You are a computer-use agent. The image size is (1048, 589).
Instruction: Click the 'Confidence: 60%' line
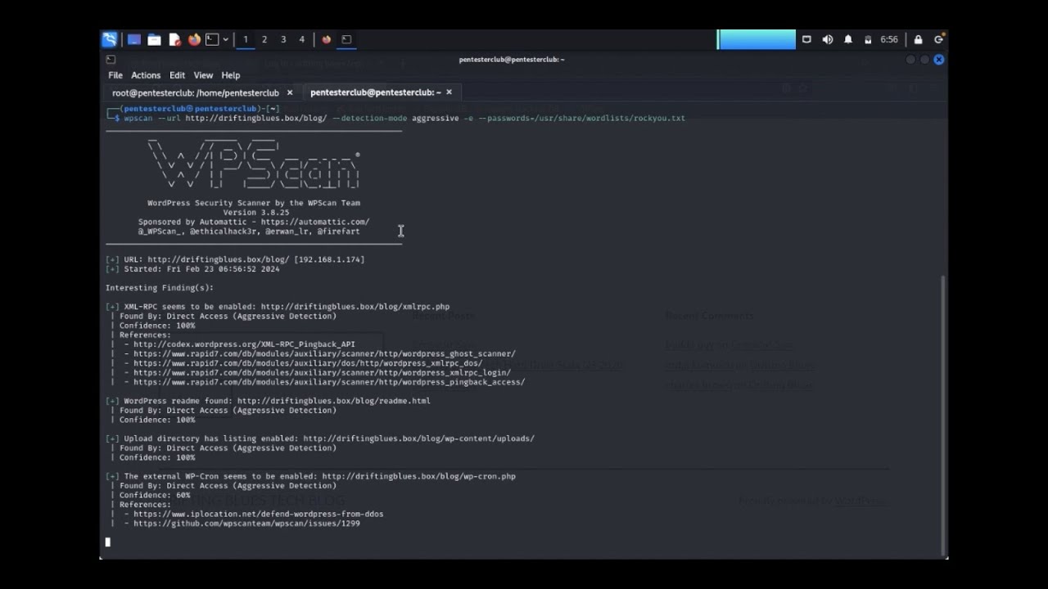(x=155, y=495)
